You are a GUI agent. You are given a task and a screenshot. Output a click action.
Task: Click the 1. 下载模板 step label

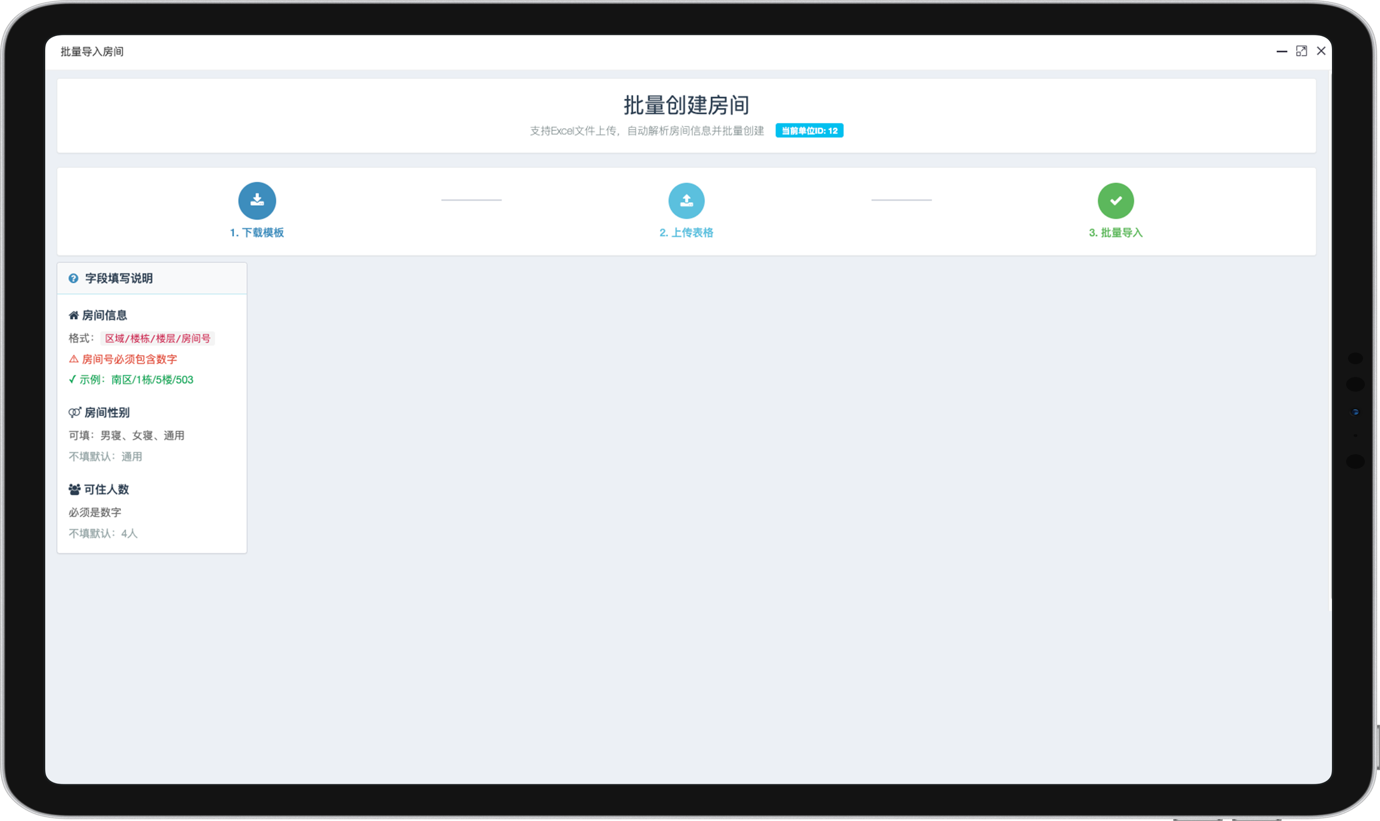(257, 233)
